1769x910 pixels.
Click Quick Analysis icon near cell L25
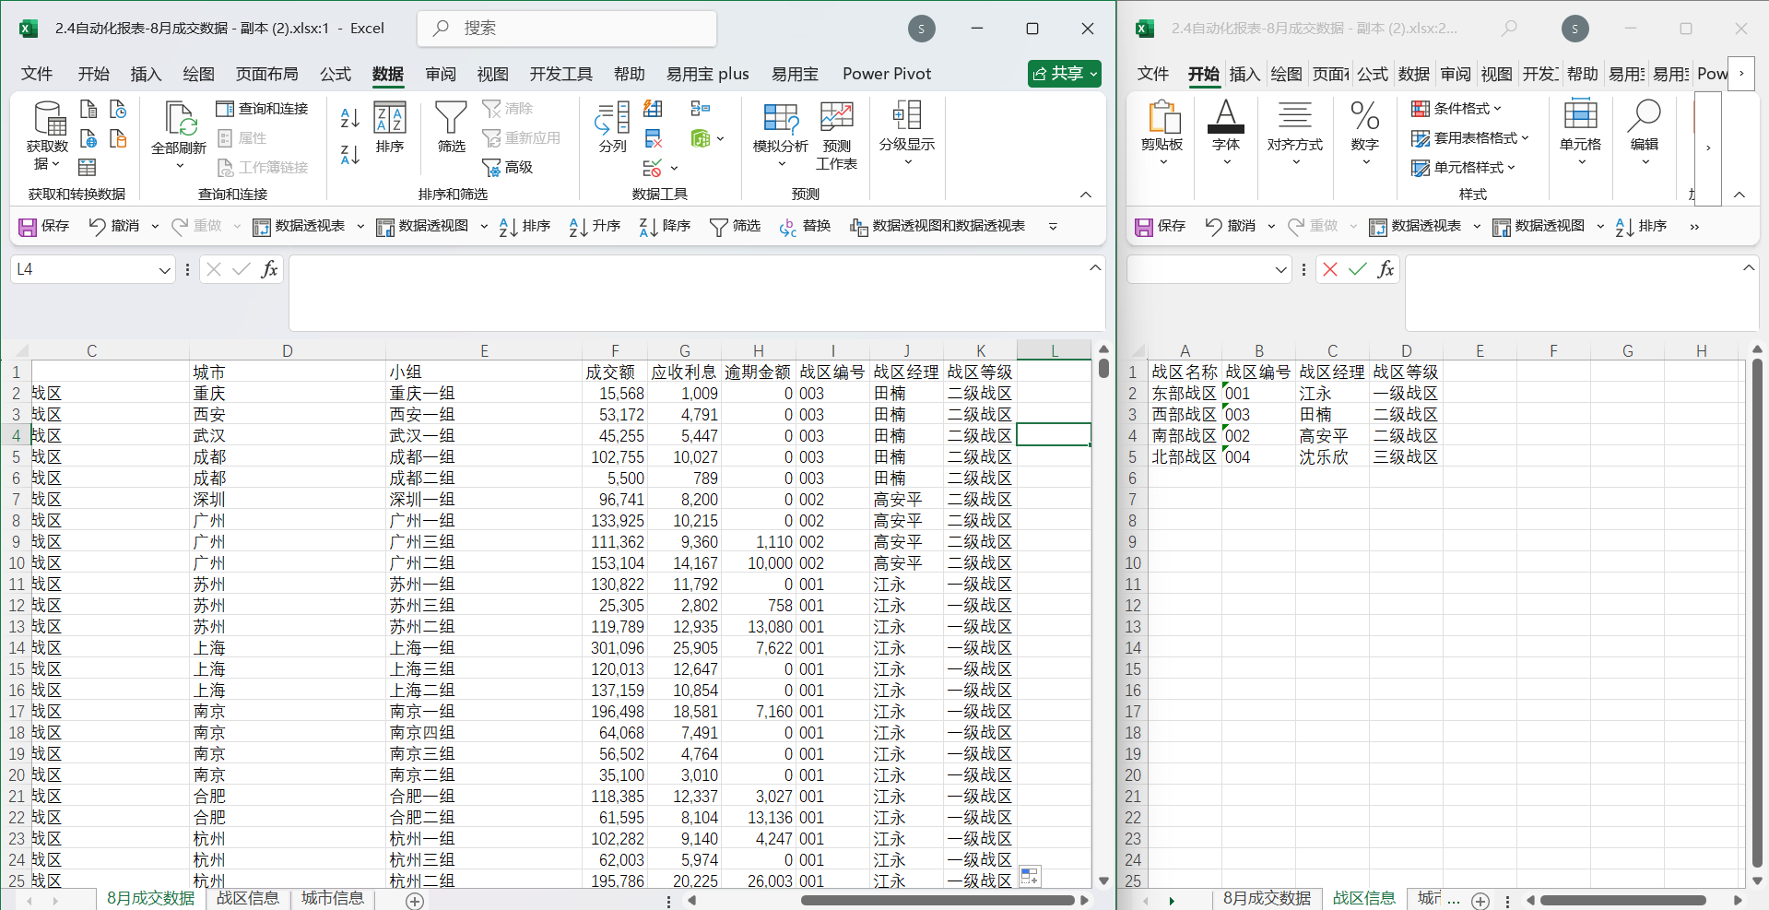1030,876
